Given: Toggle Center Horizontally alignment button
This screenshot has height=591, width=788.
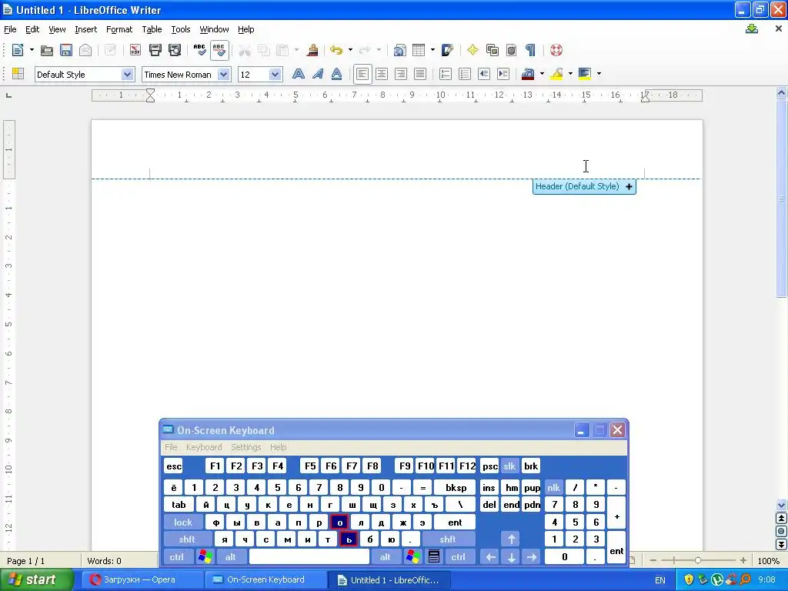Looking at the screenshot, I should pyautogui.click(x=382, y=74).
